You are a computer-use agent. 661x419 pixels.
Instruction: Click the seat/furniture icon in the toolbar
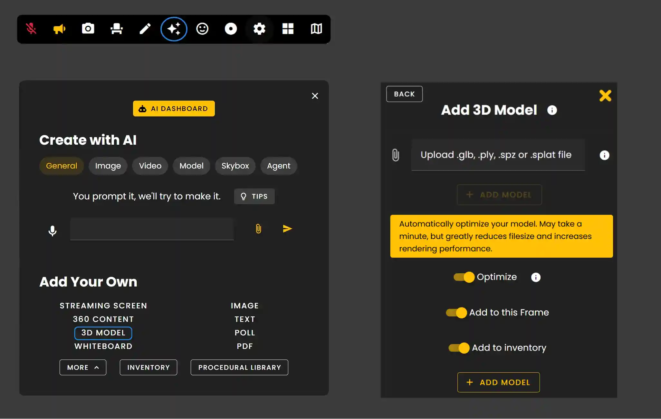click(117, 29)
